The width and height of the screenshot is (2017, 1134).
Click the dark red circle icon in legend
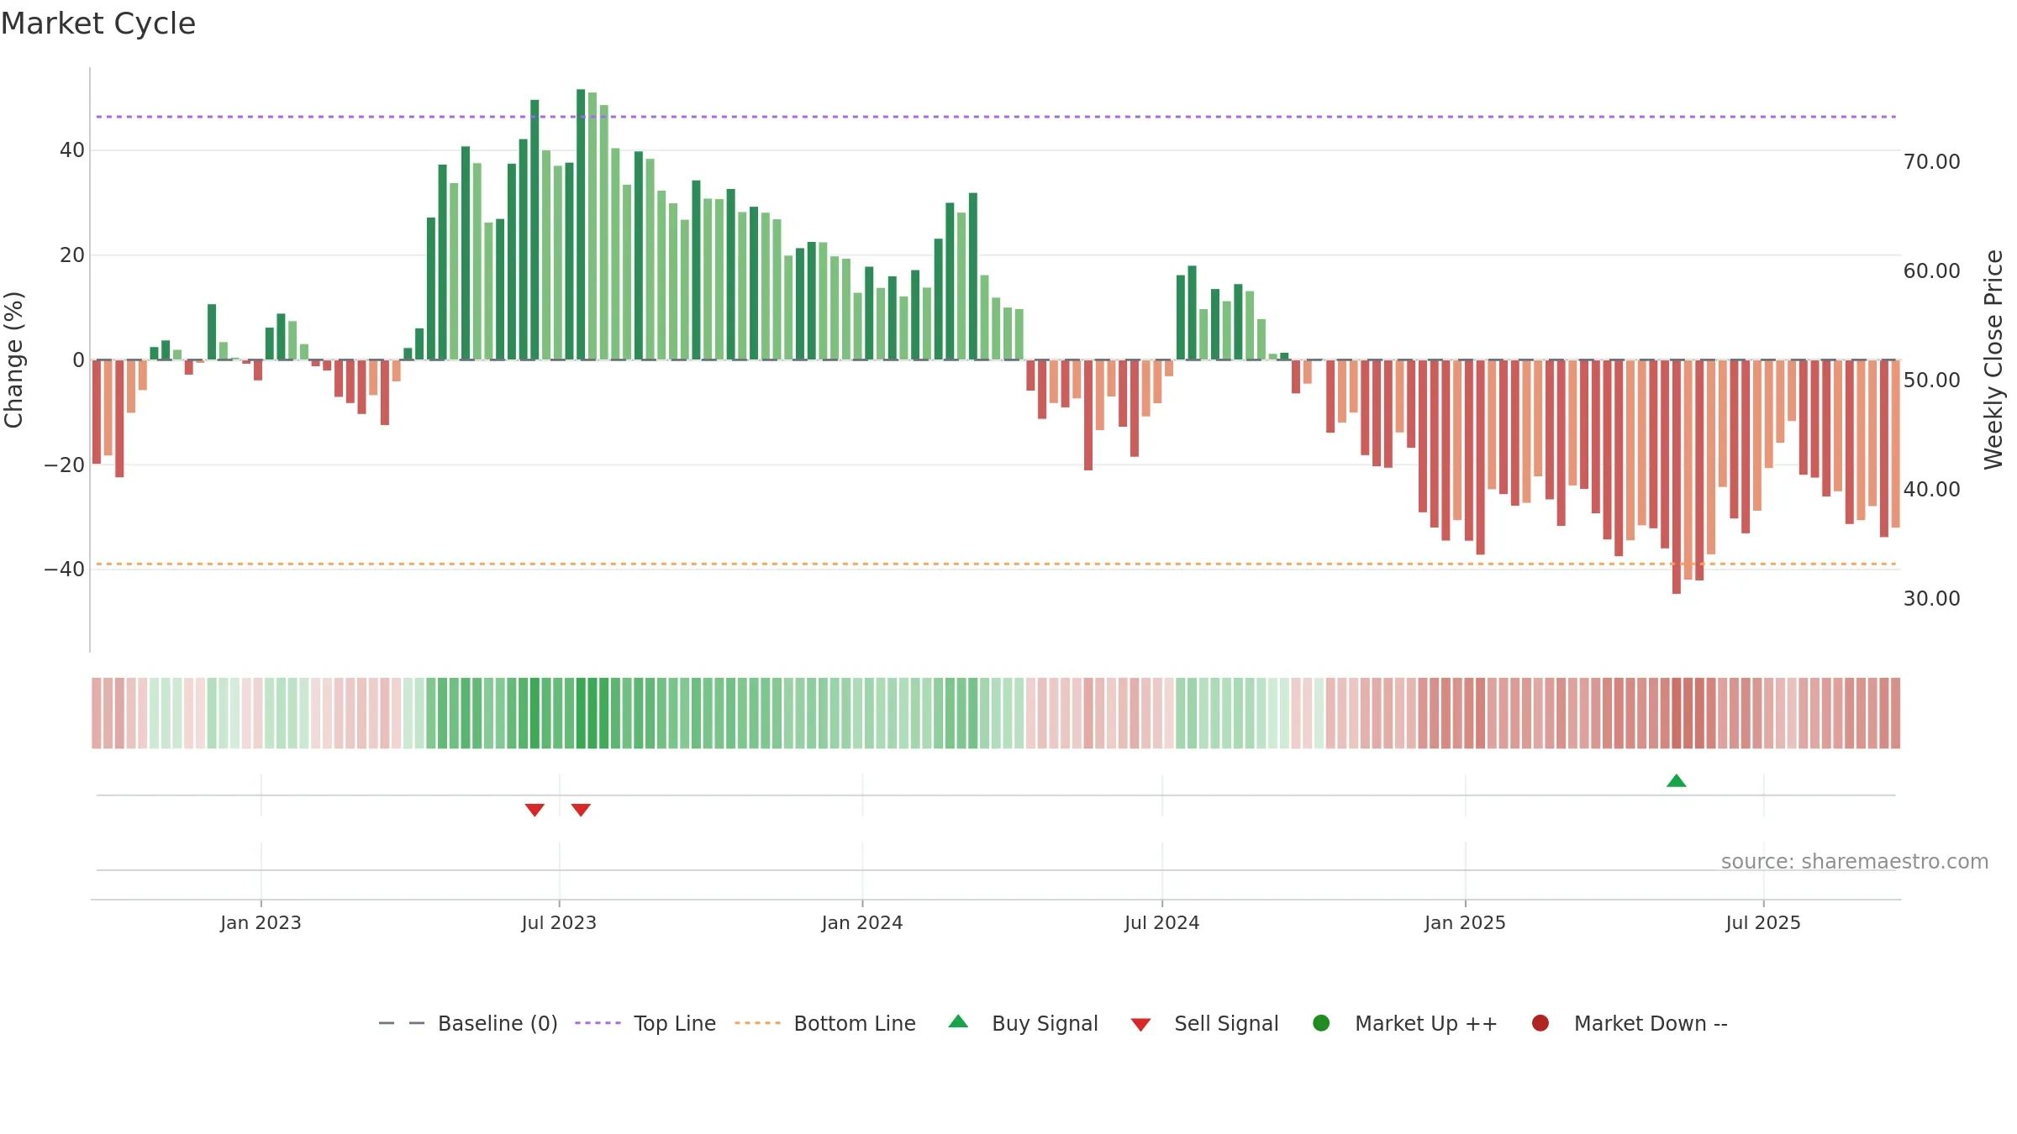(x=1540, y=1023)
